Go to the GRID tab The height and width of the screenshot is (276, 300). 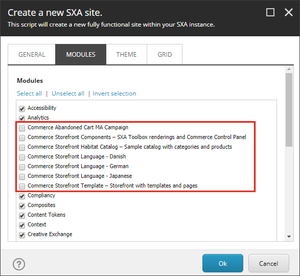tap(165, 55)
